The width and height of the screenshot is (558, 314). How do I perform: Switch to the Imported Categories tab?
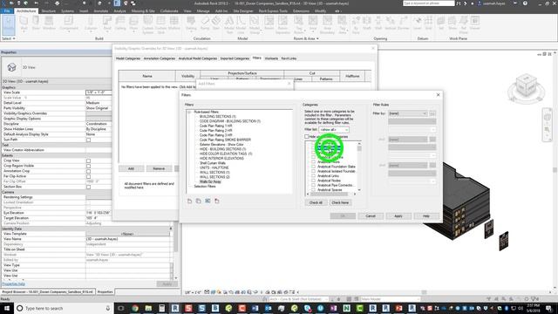pyautogui.click(x=235, y=58)
